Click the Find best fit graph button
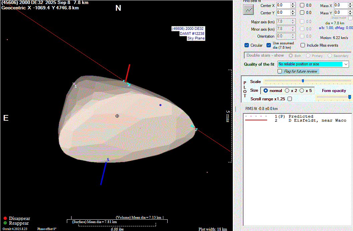Viewport: 353px width, 231px height. [x=248, y=9]
